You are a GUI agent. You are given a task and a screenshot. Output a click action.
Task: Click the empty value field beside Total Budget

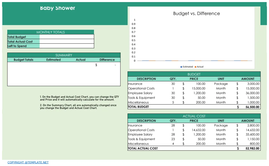coord(67,37)
